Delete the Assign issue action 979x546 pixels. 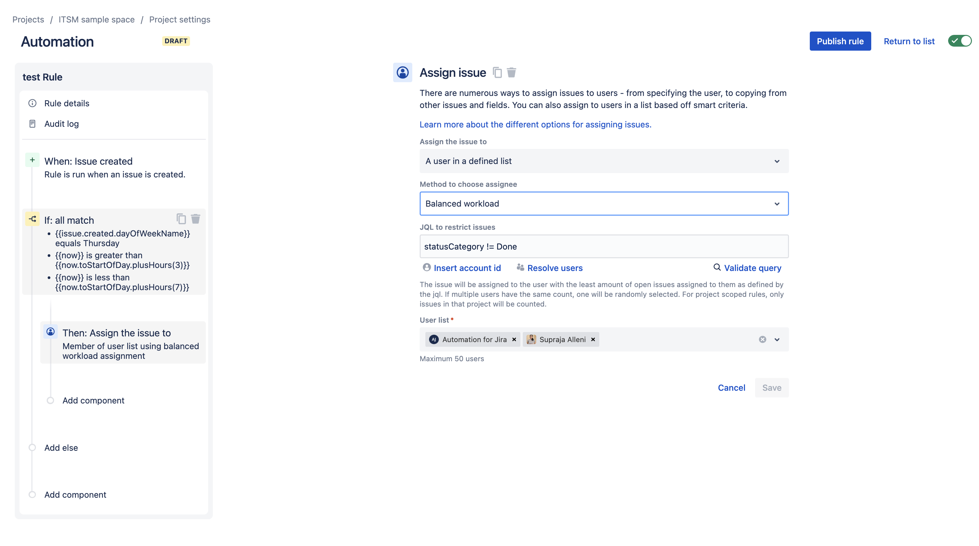[511, 72]
